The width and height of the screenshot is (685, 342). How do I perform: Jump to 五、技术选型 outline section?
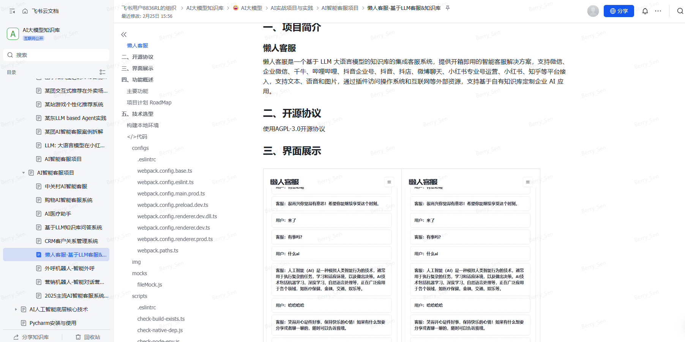137,114
